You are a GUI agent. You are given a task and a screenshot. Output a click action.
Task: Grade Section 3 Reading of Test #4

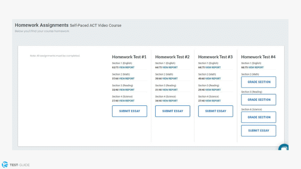[259, 100]
